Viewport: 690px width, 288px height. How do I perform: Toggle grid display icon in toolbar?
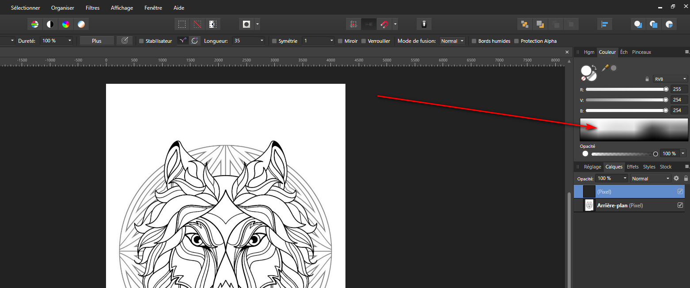[x=353, y=24]
